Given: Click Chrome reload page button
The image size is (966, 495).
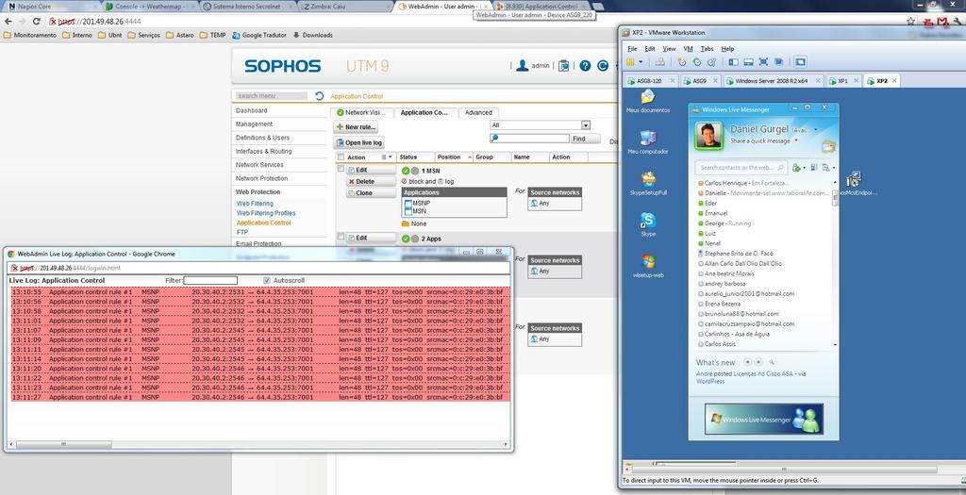Looking at the screenshot, I should point(37,21).
